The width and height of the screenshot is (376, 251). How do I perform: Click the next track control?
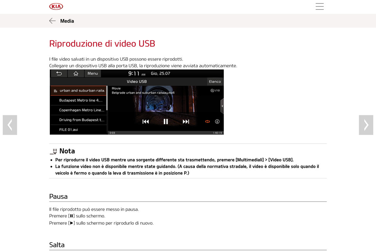186,122
